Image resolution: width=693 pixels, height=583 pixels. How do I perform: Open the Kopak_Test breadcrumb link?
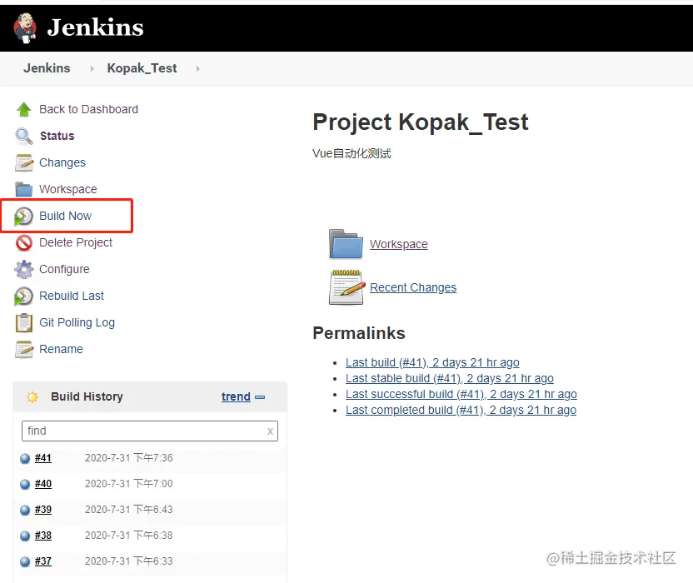point(142,68)
